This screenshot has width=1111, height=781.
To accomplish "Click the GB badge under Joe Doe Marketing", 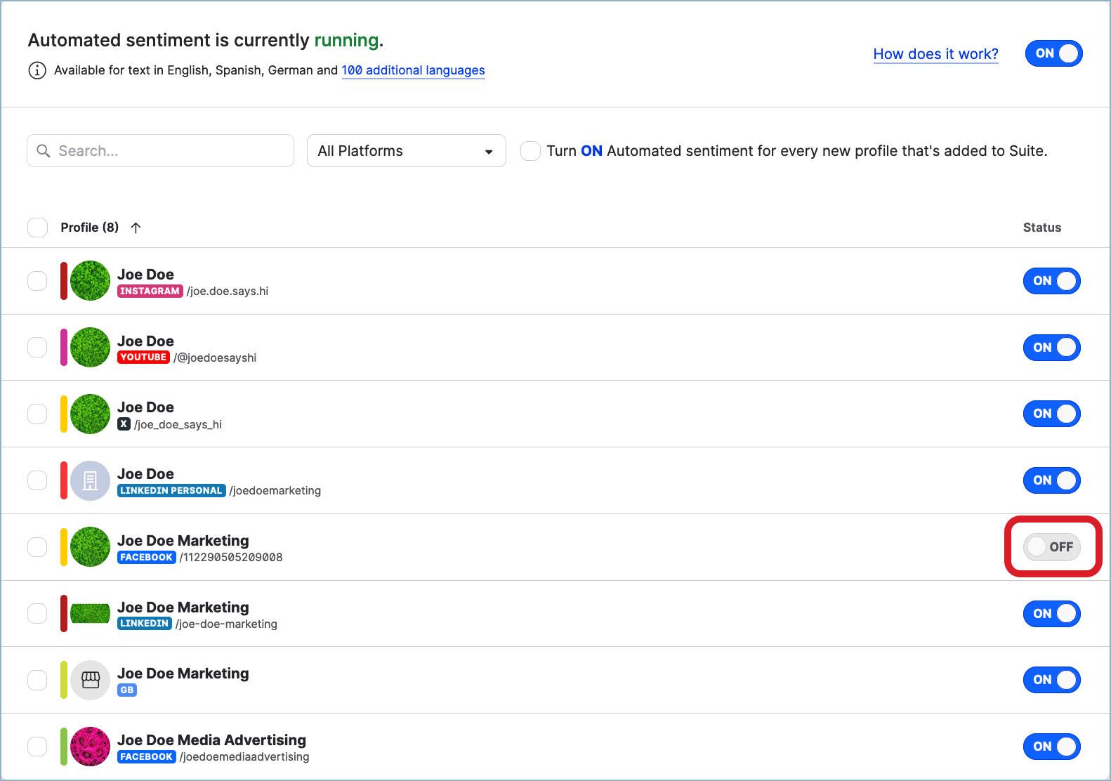I will [x=127, y=690].
